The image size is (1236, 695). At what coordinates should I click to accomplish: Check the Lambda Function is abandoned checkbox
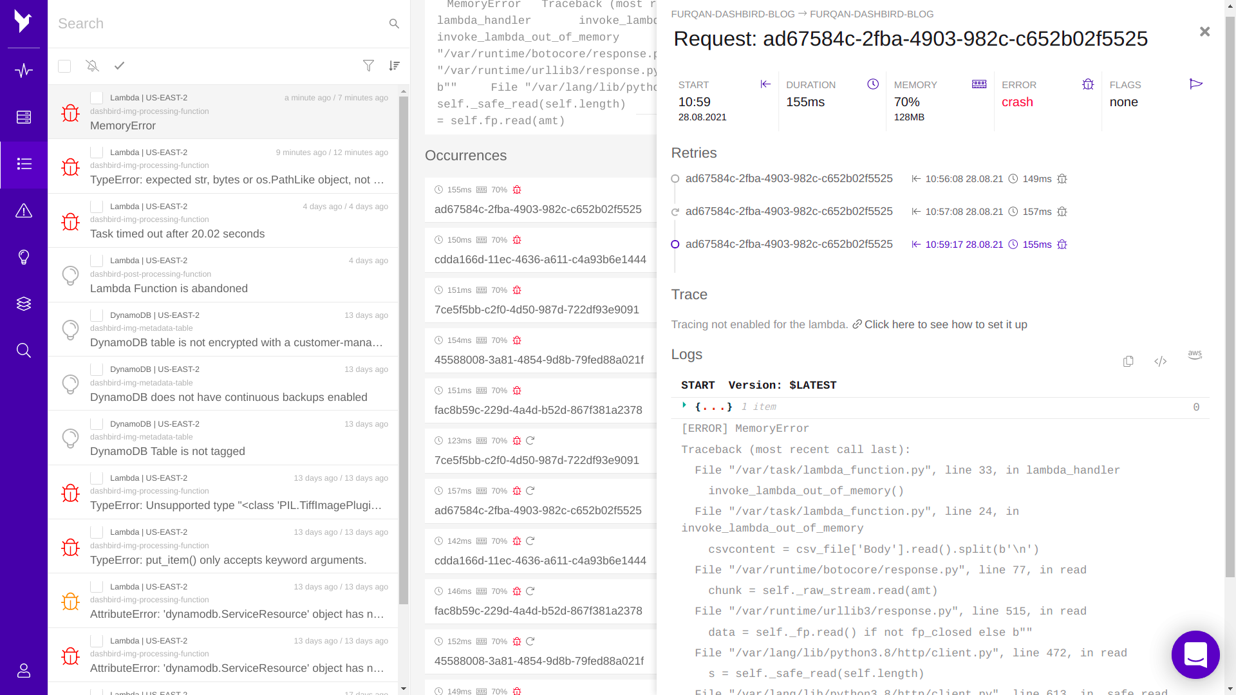(x=97, y=261)
